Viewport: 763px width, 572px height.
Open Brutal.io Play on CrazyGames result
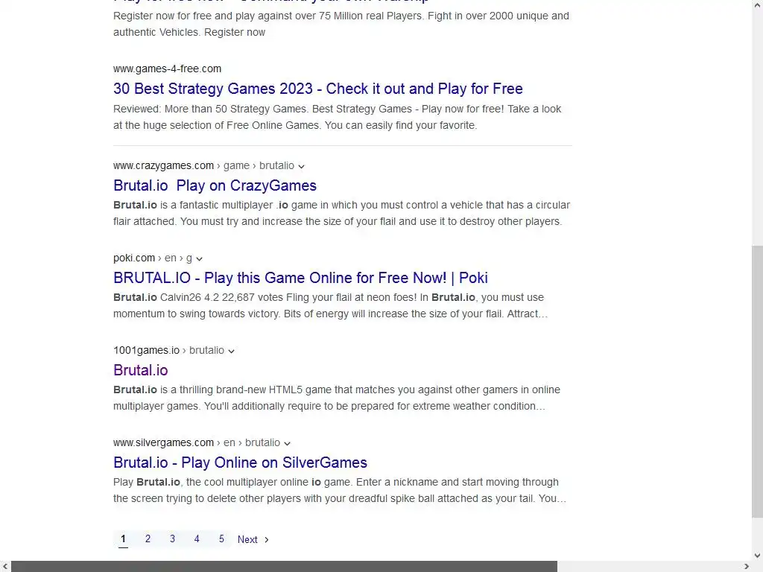tap(215, 185)
